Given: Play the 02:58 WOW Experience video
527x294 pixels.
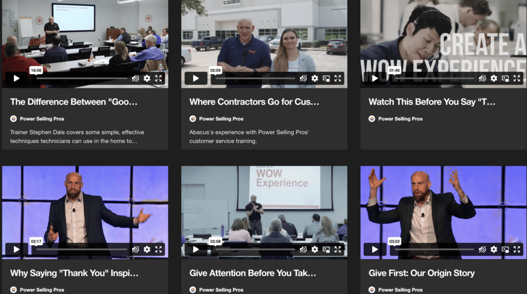Looking at the screenshot, I should (x=196, y=249).
